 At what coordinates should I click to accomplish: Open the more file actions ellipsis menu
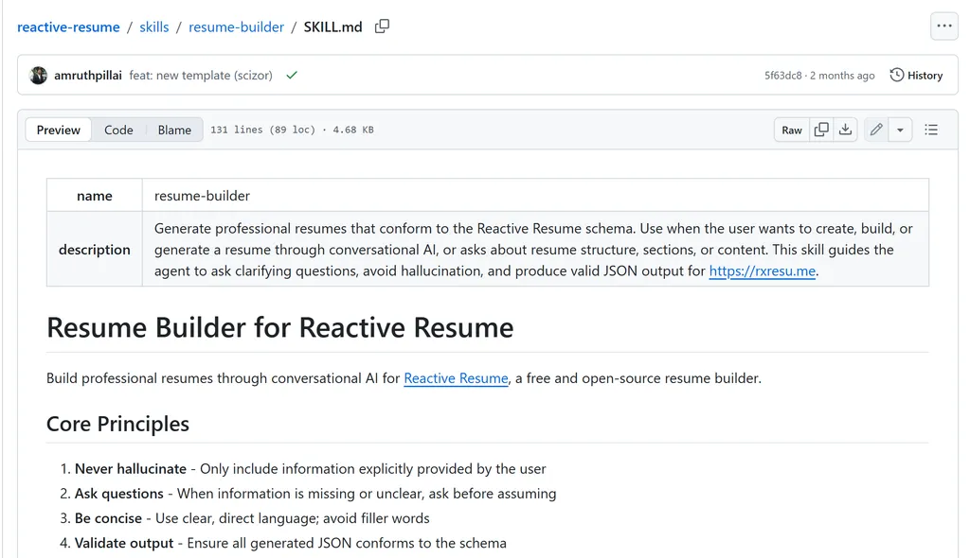tap(944, 26)
